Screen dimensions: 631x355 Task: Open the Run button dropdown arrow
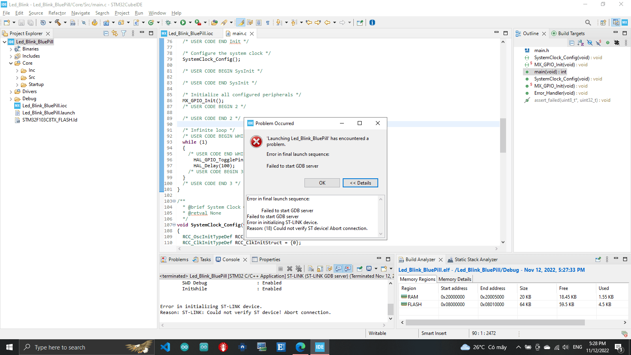pos(190,23)
